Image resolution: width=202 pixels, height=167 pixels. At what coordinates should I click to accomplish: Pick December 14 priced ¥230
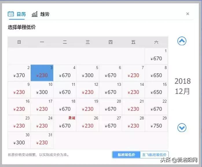tap(133, 90)
